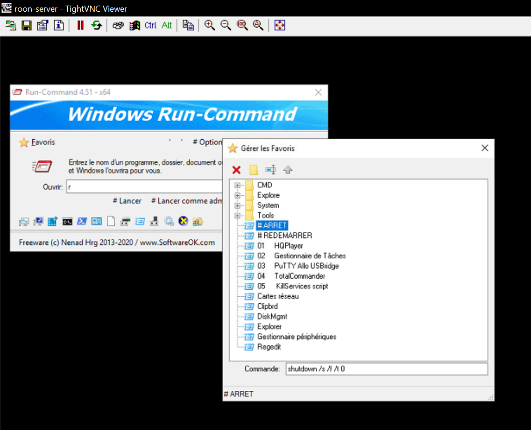Open the black command prompt icon
Image resolution: width=531 pixels, height=430 pixels.
67,222
